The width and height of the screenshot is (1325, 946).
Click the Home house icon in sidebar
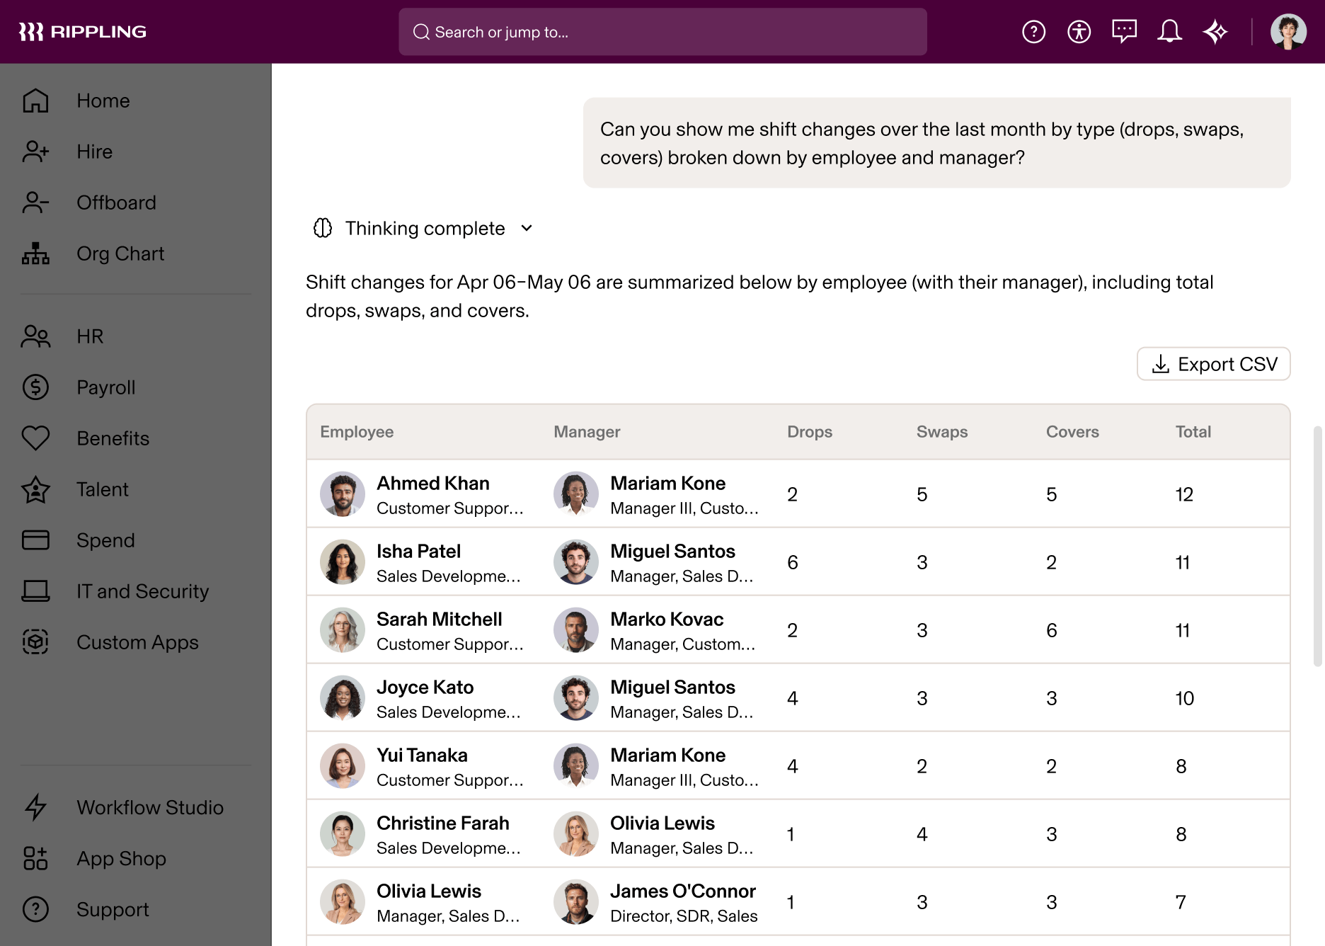(35, 101)
